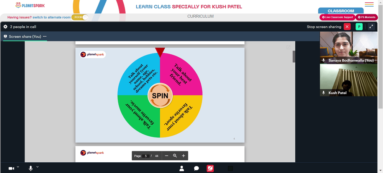This screenshot has width=383, height=173.
Task: Click the SPIN button on the wheel
Action: click(160, 95)
